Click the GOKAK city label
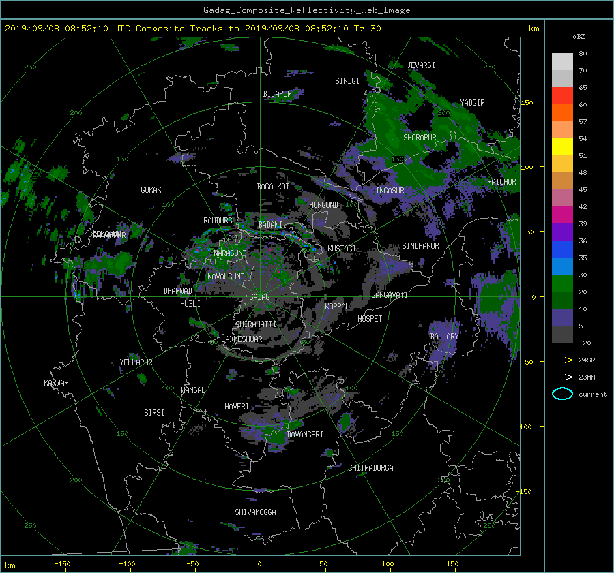This screenshot has width=614, height=573. [x=151, y=190]
